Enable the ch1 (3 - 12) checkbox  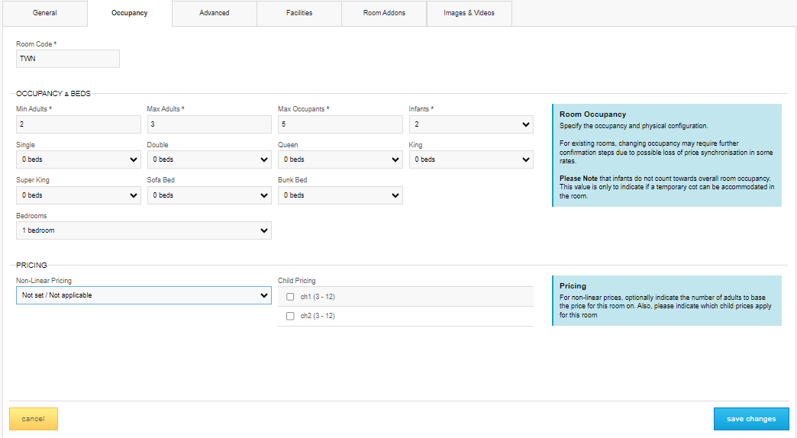290,297
